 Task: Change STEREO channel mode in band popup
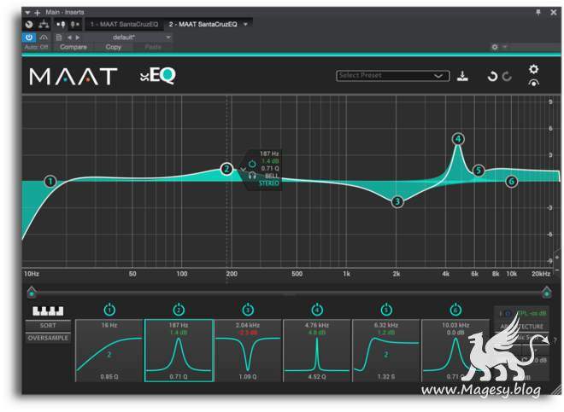(x=269, y=183)
